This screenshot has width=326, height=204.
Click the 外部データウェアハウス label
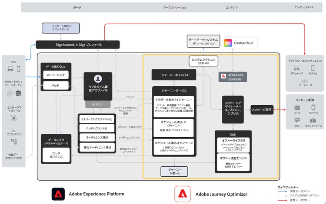coord(13,156)
